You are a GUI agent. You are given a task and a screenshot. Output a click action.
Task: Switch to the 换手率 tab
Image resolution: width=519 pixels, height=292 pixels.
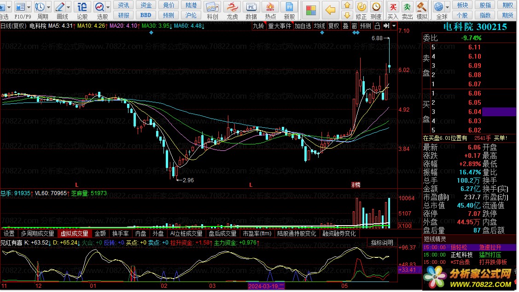pyautogui.click(x=121, y=234)
